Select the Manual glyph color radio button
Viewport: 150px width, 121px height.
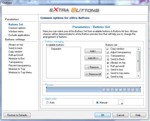point(97,103)
